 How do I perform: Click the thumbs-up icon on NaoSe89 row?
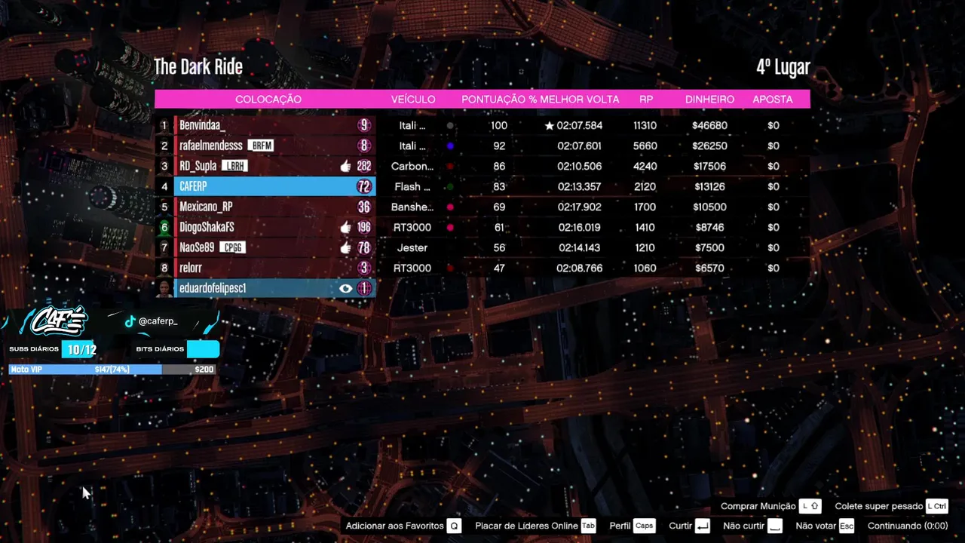[x=345, y=247]
